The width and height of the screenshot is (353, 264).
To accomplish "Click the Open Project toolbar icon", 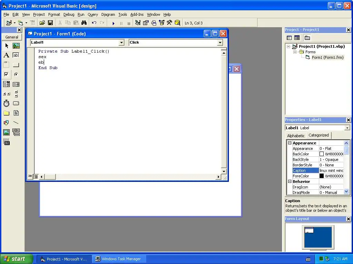I will [42, 23].
